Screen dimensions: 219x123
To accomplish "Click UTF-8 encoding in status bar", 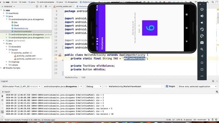I will pyautogui.click(x=179, y=120).
